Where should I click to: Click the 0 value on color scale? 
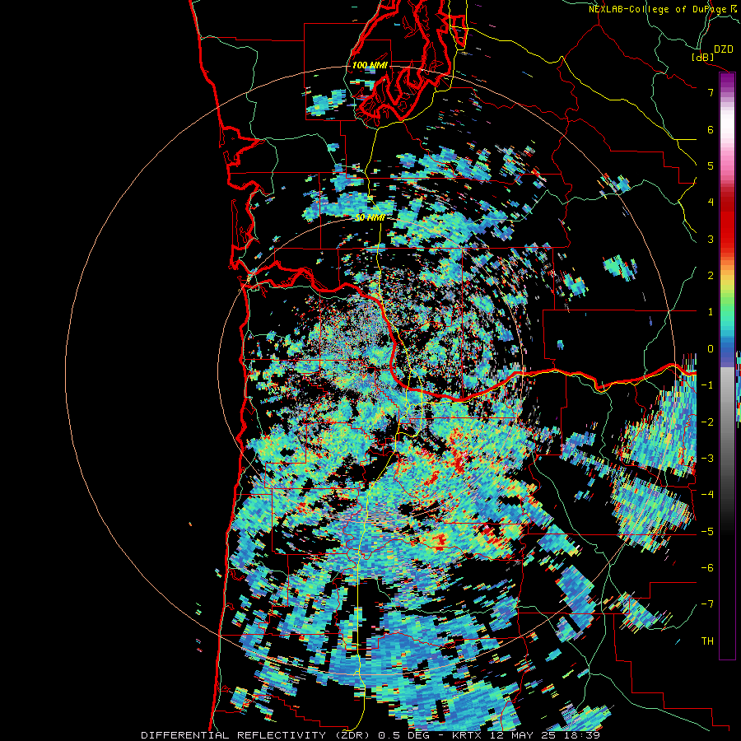(x=711, y=349)
